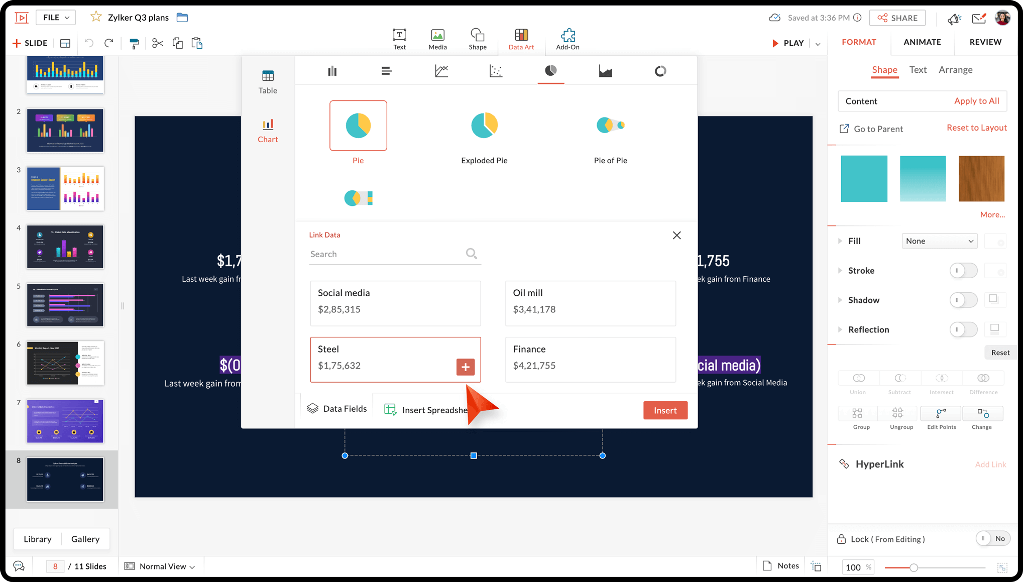Image resolution: width=1023 pixels, height=582 pixels.
Task: Choose the Exploded Pie chart type
Action: (484, 133)
